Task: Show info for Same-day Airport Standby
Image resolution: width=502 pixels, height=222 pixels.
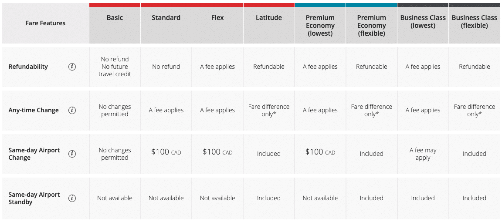Action: coord(72,198)
